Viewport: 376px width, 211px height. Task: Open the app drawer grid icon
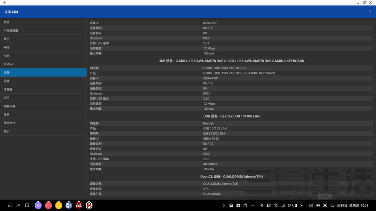click(9, 205)
